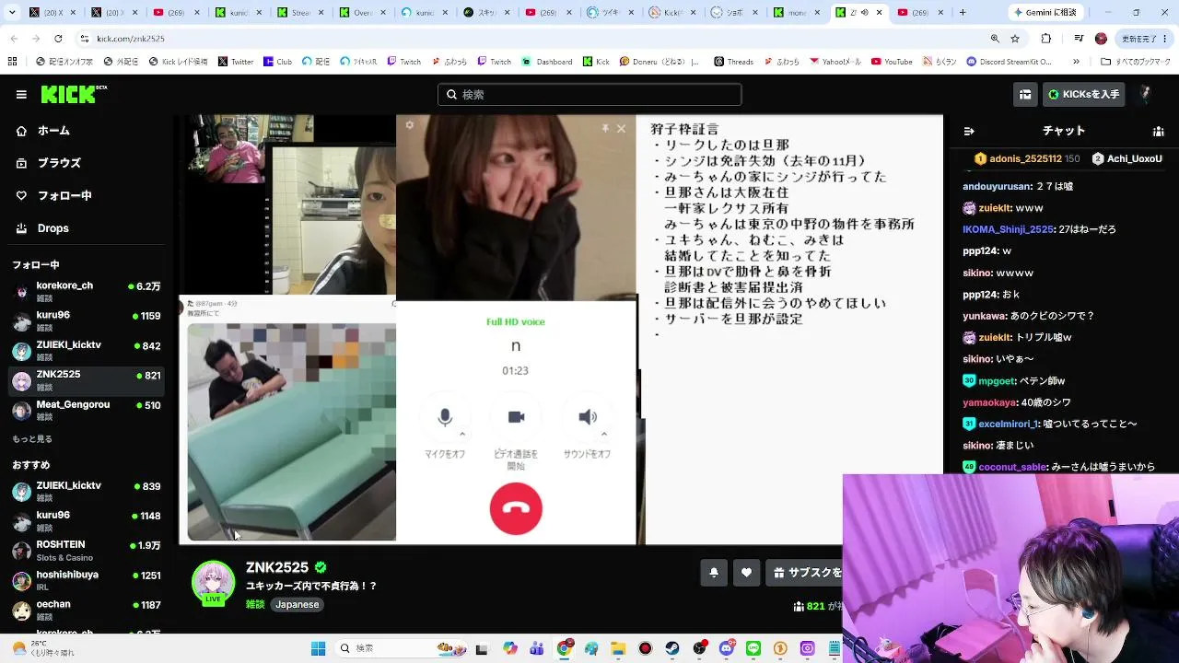The height and width of the screenshot is (663, 1179).
Task: Show more followed channels with もっと見る
Action: pyautogui.click(x=32, y=439)
